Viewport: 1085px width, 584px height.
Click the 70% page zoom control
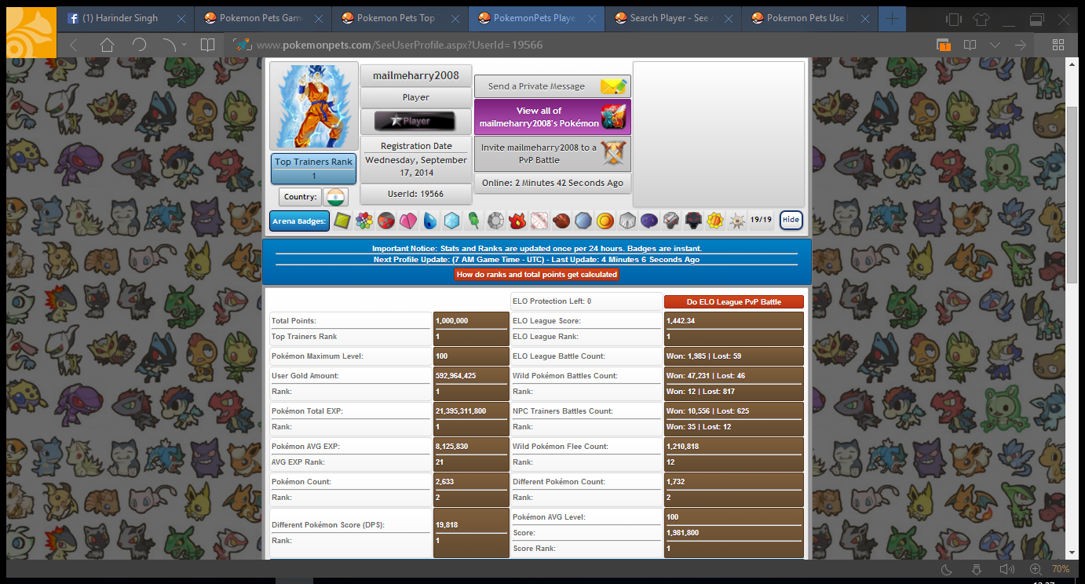pyautogui.click(x=1061, y=569)
